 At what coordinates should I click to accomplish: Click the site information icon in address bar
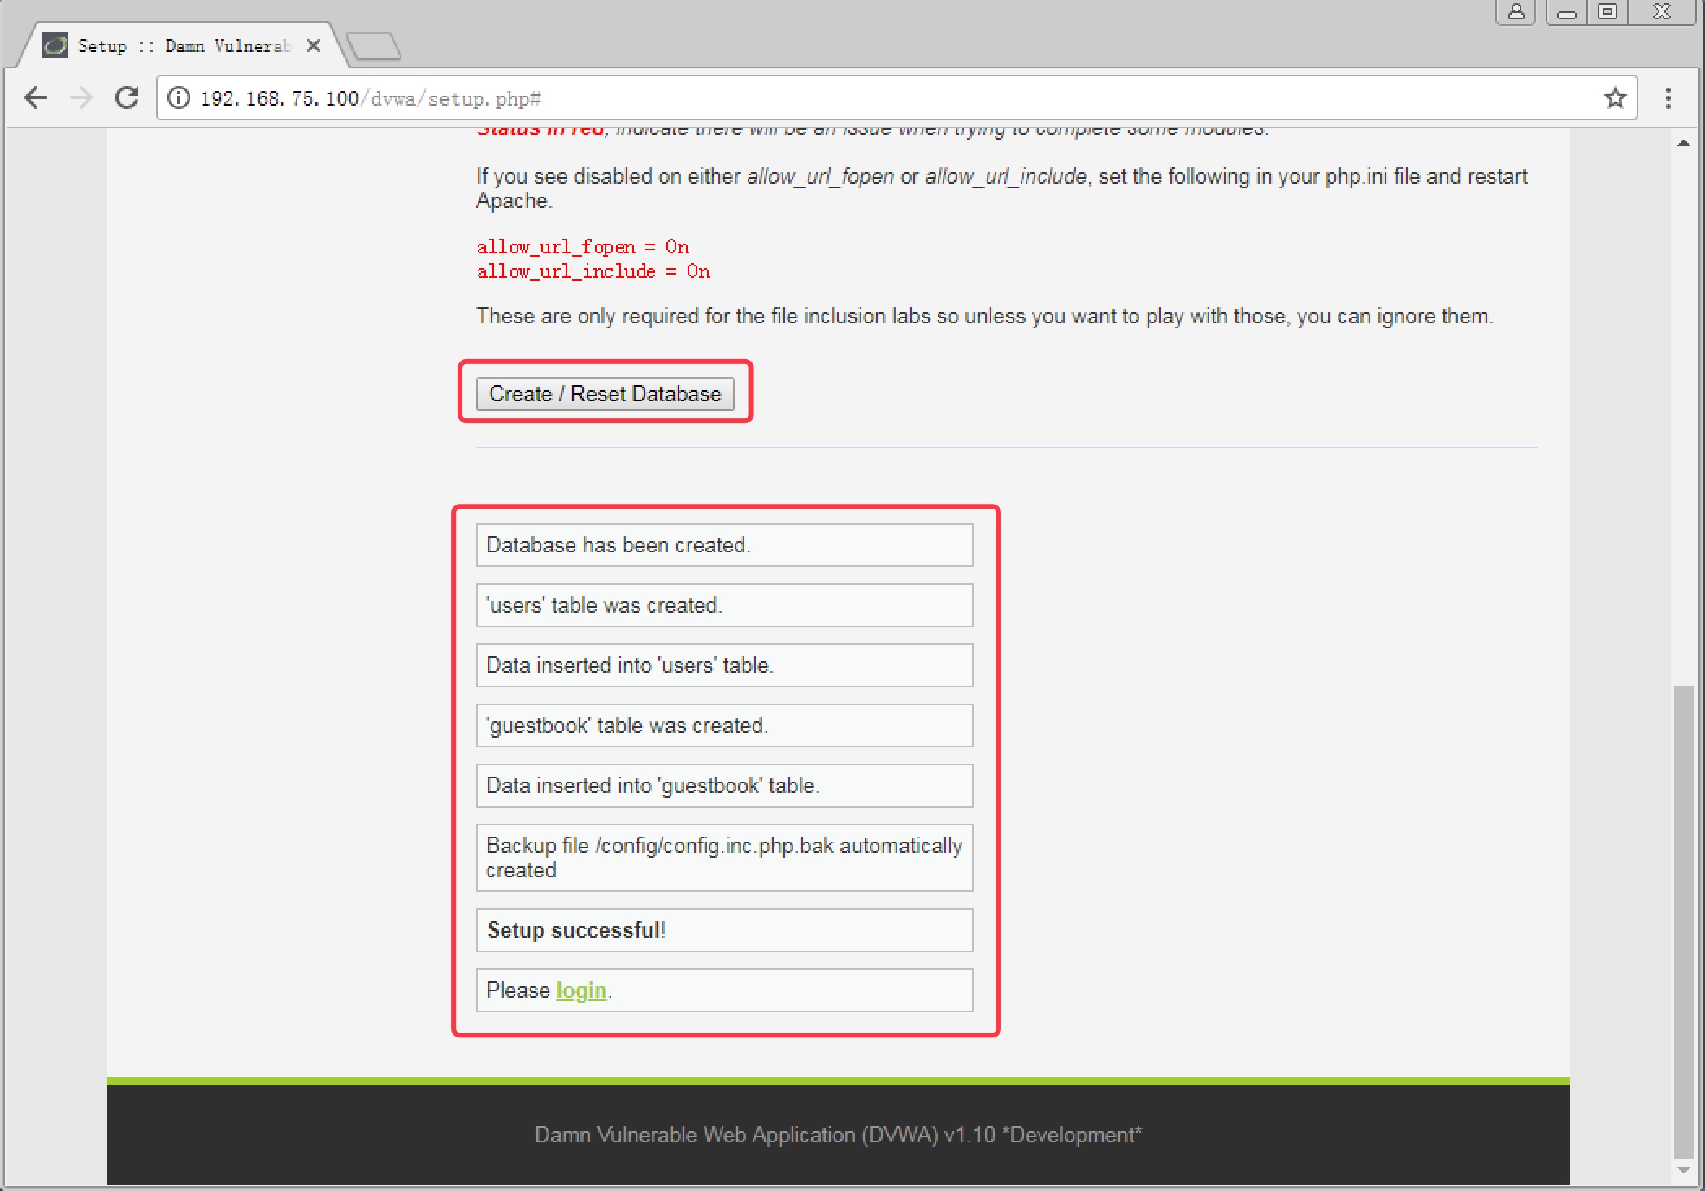pyautogui.click(x=179, y=98)
